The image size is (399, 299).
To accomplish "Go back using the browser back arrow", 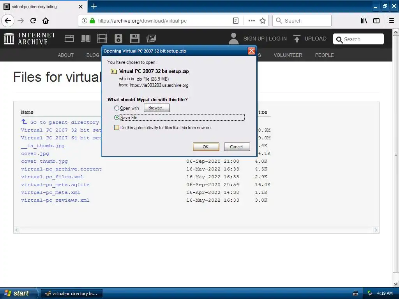I will [8, 21].
